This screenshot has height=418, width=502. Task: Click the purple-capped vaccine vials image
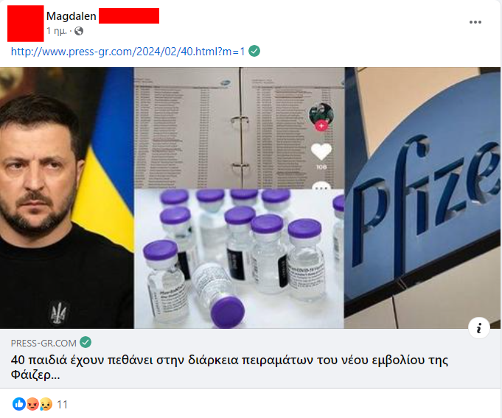click(x=239, y=259)
